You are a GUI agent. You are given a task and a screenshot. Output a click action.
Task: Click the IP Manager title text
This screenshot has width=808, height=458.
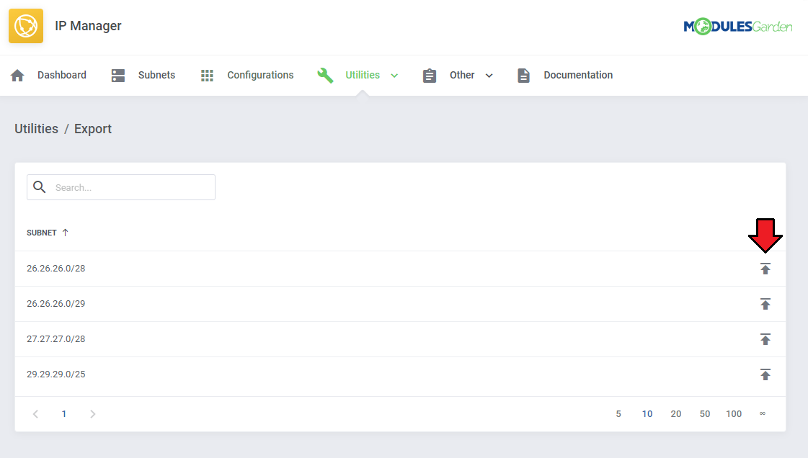(x=88, y=26)
